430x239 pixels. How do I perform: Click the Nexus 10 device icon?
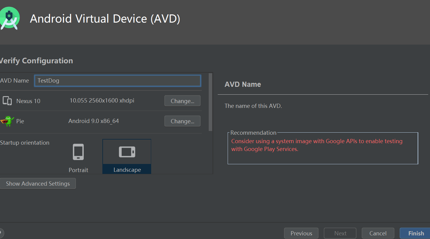pyautogui.click(x=7, y=101)
